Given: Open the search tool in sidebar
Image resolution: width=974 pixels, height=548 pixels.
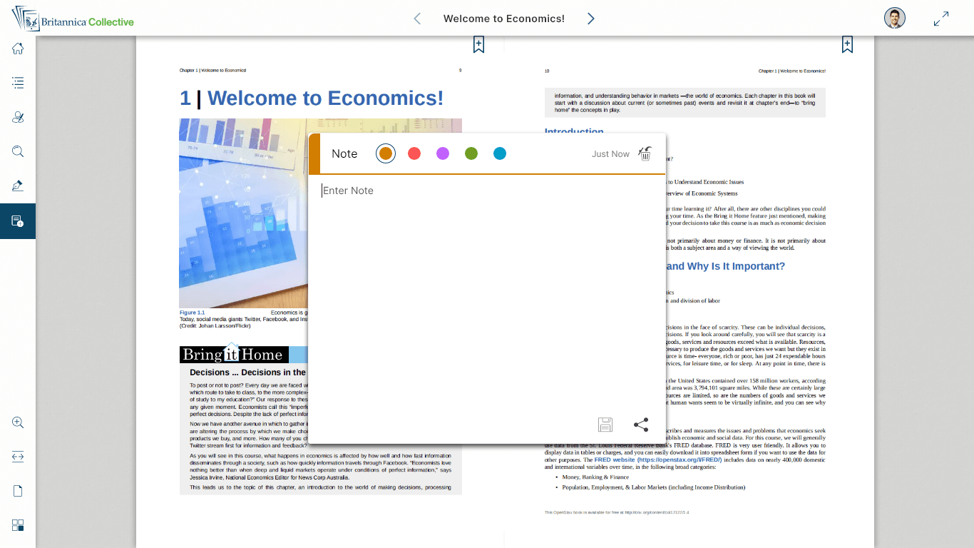Looking at the screenshot, I should click(x=18, y=151).
